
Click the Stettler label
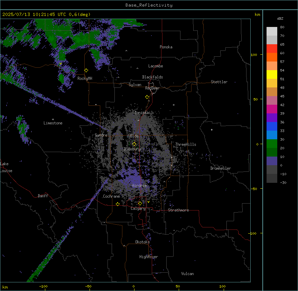point(219,82)
